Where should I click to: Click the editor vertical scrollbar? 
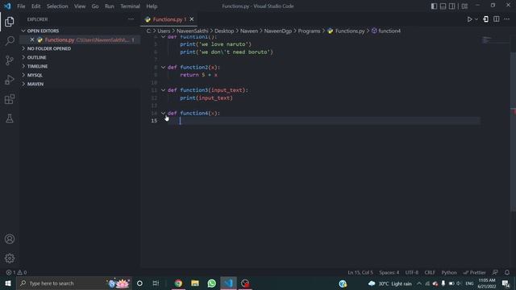[513, 131]
